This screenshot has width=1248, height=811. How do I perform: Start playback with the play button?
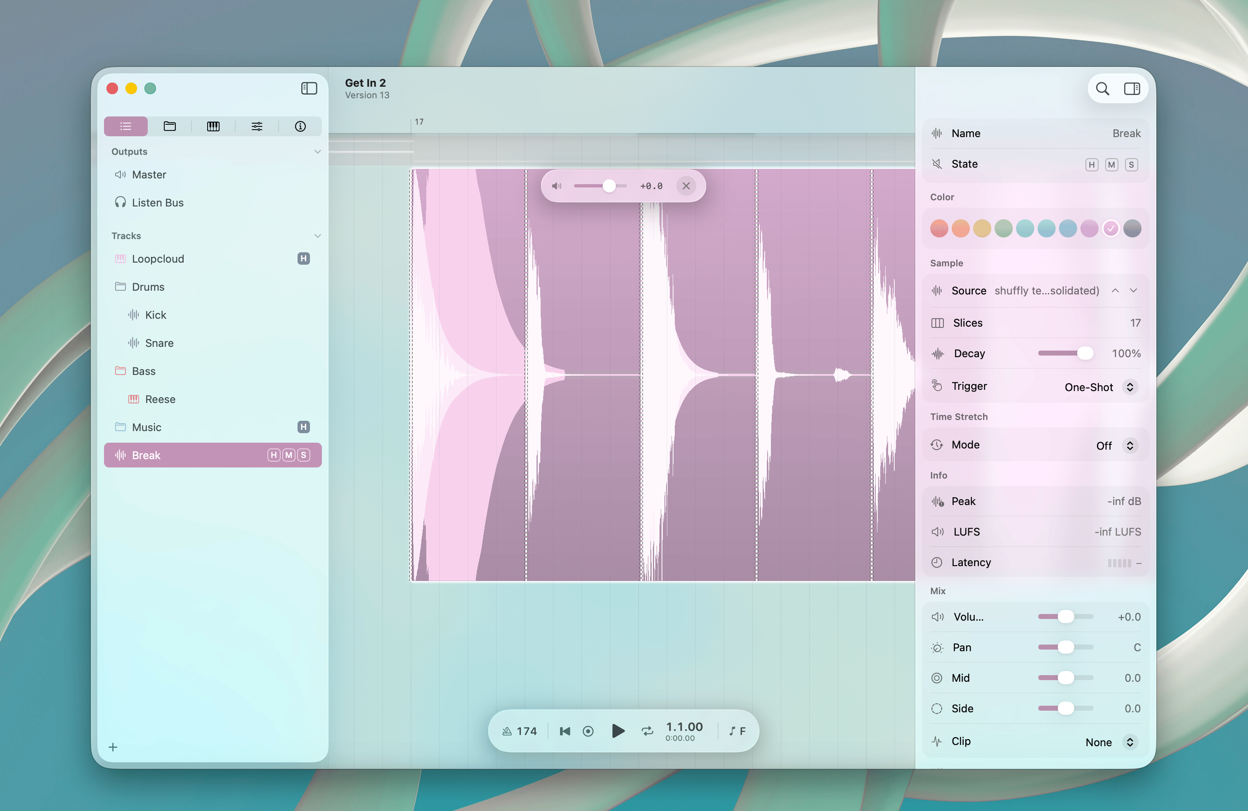[618, 731]
